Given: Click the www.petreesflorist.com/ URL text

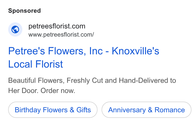Looking at the screenshot, I should click(61, 35).
